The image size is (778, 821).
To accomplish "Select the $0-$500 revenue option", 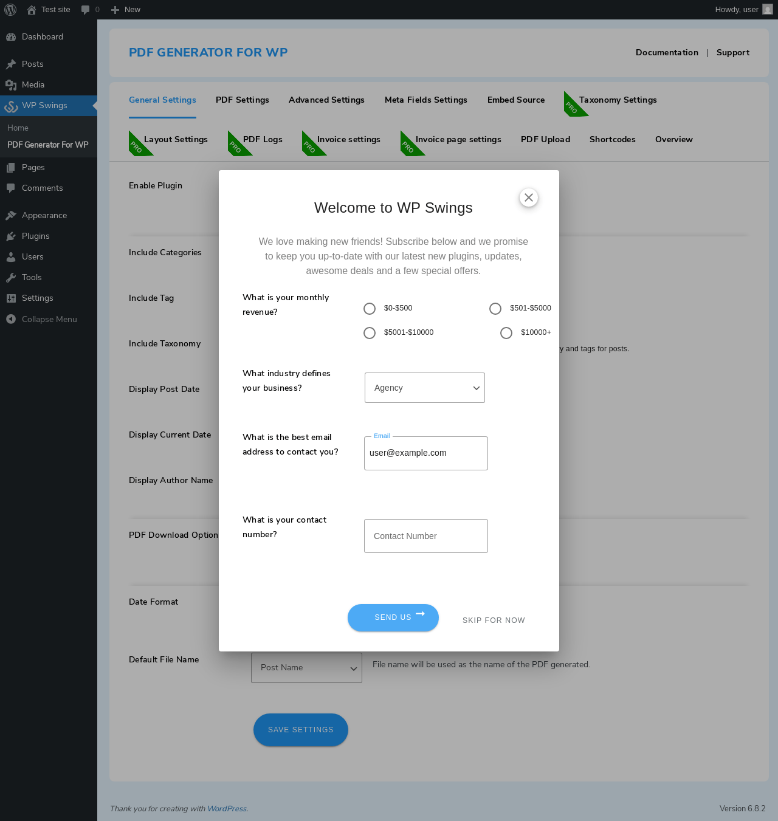I will [370, 309].
